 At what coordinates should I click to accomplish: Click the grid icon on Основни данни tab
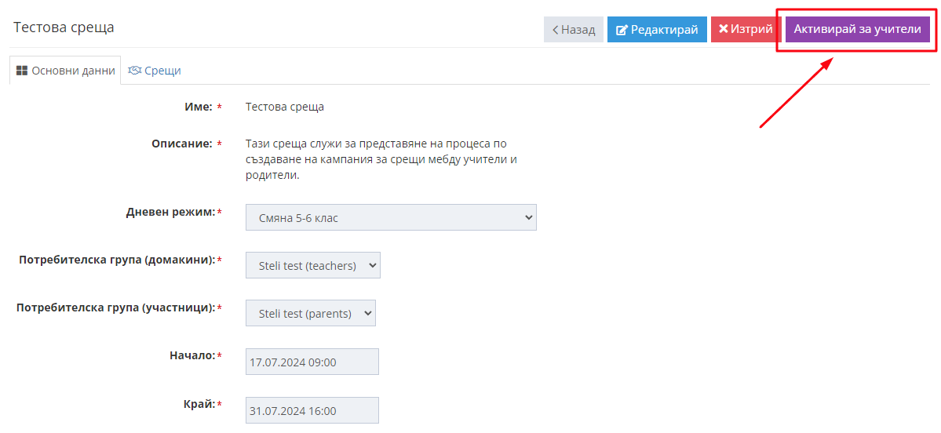[x=22, y=70]
